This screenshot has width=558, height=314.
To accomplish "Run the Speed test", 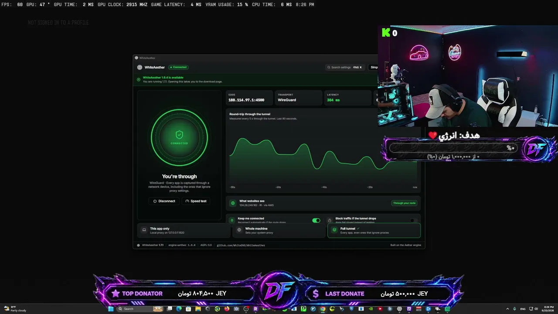I will (x=196, y=201).
